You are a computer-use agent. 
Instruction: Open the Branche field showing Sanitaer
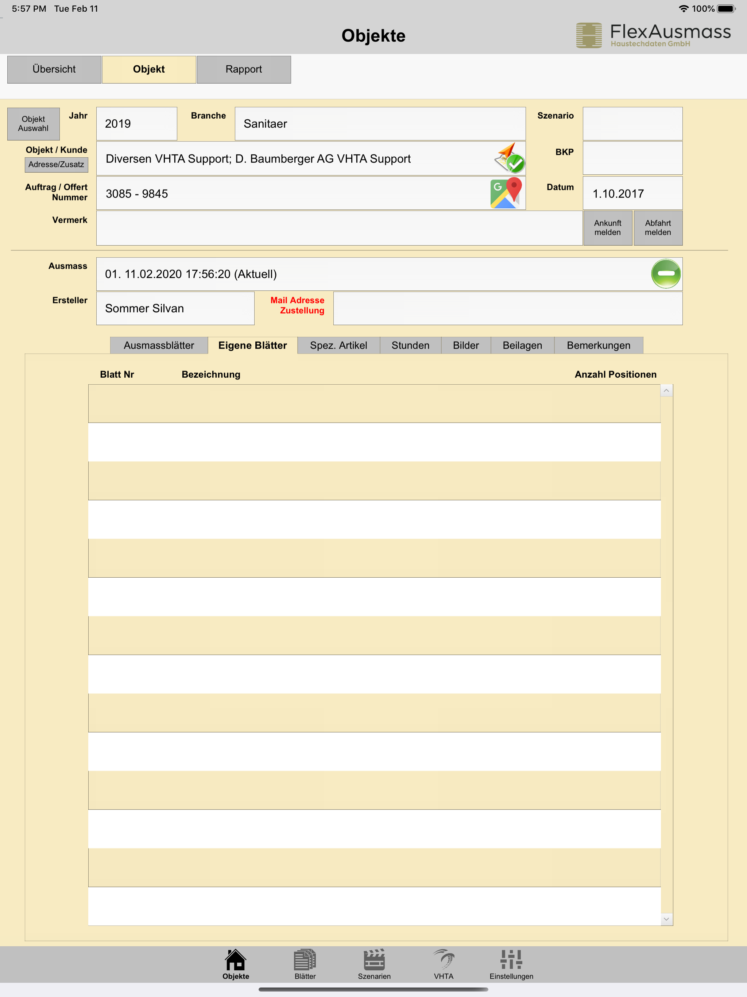(x=380, y=124)
